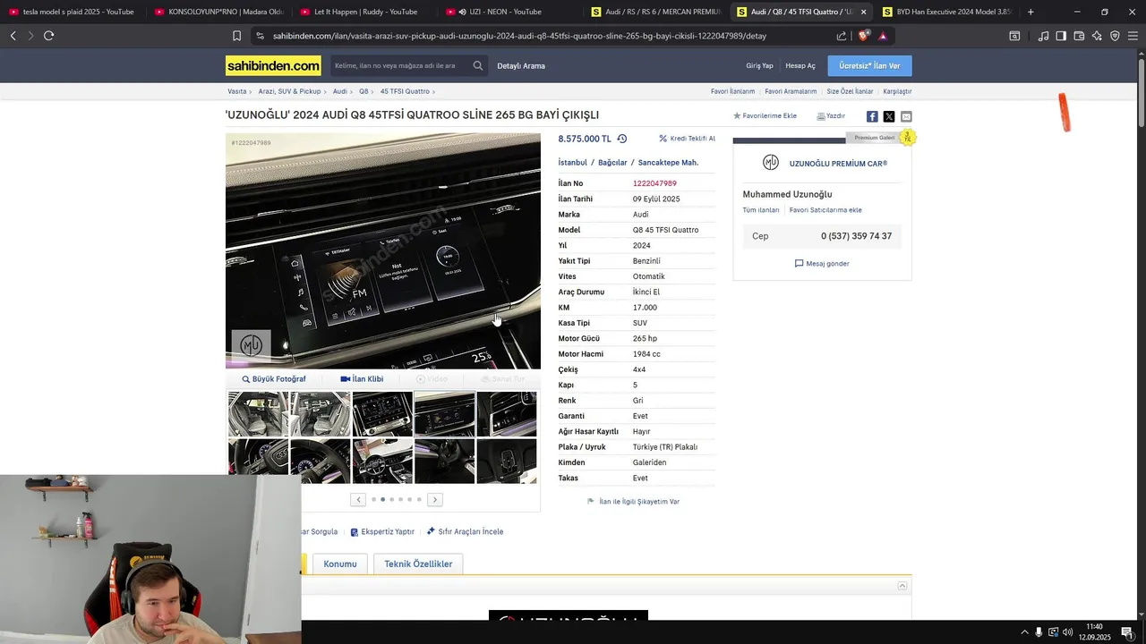This screenshot has width=1146, height=644.
Task: Click Kredi Teklifi Al link
Action: 688,139
